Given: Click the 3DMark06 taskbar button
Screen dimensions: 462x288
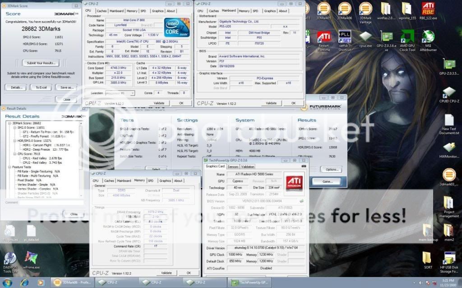Looking at the screenshot, I should [73, 283].
